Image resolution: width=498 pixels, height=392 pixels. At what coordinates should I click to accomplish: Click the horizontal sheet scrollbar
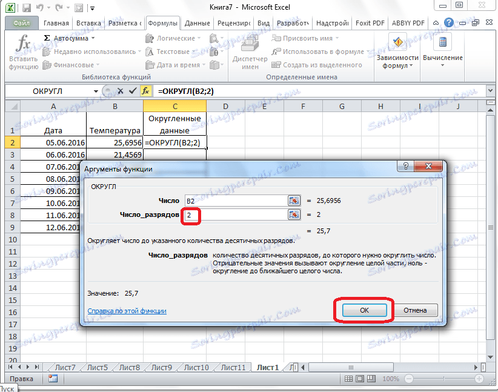coord(351,368)
